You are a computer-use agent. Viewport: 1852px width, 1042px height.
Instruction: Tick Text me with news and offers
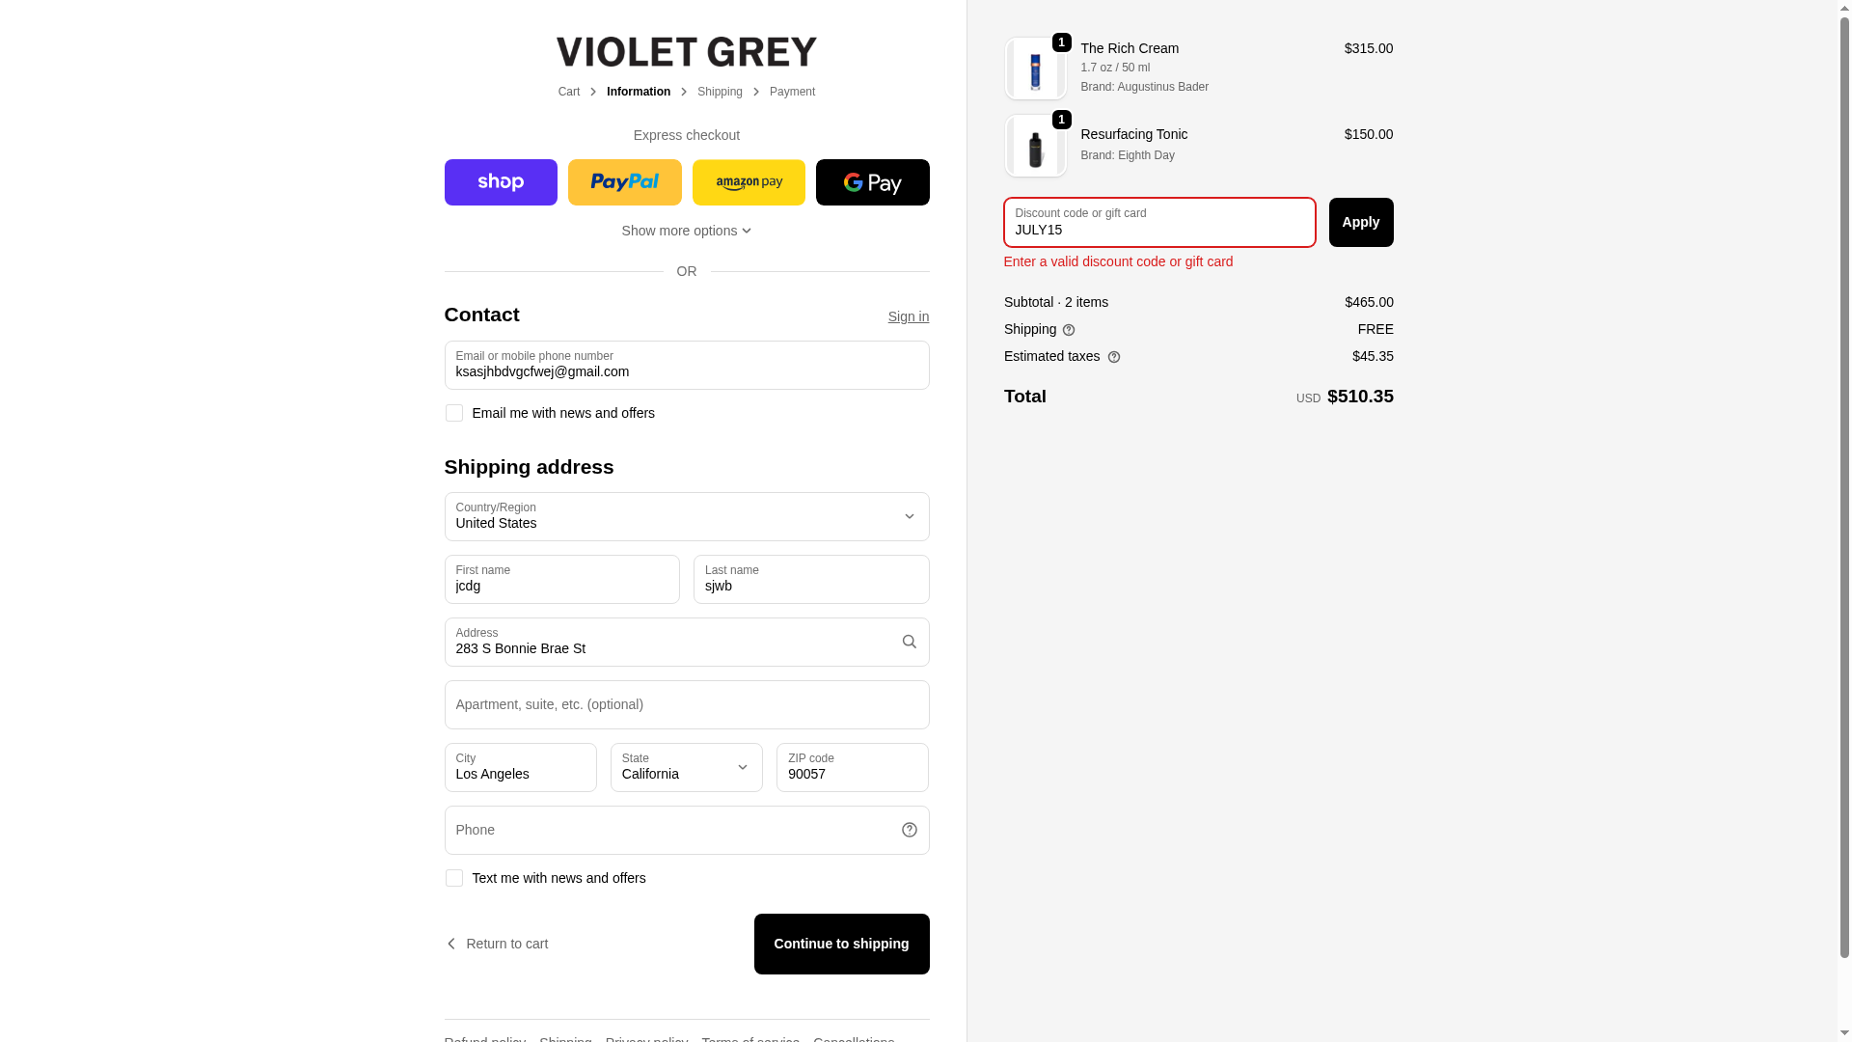click(453, 878)
